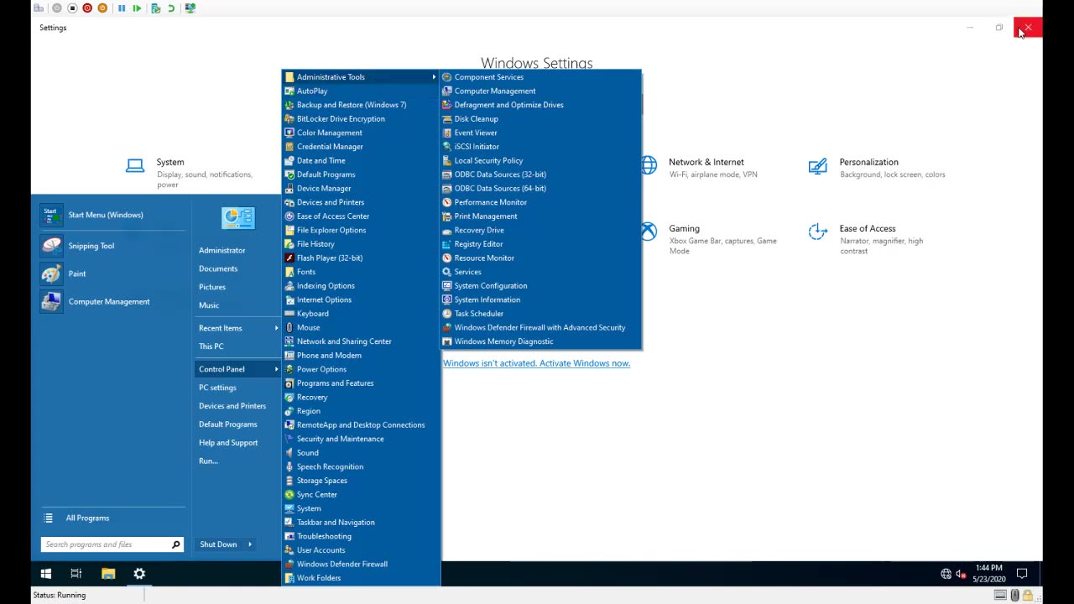The height and width of the screenshot is (604, 1074).
Task: Open Personalization settings category
Action: (x=877, y=168)
